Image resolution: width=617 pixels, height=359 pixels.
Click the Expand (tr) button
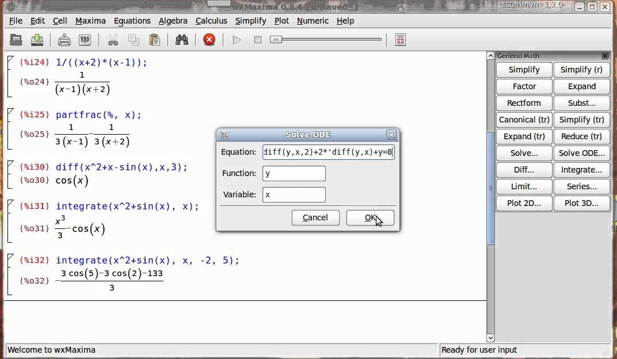[x=524, y=136]
